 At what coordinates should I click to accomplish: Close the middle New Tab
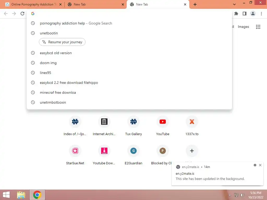123,4
